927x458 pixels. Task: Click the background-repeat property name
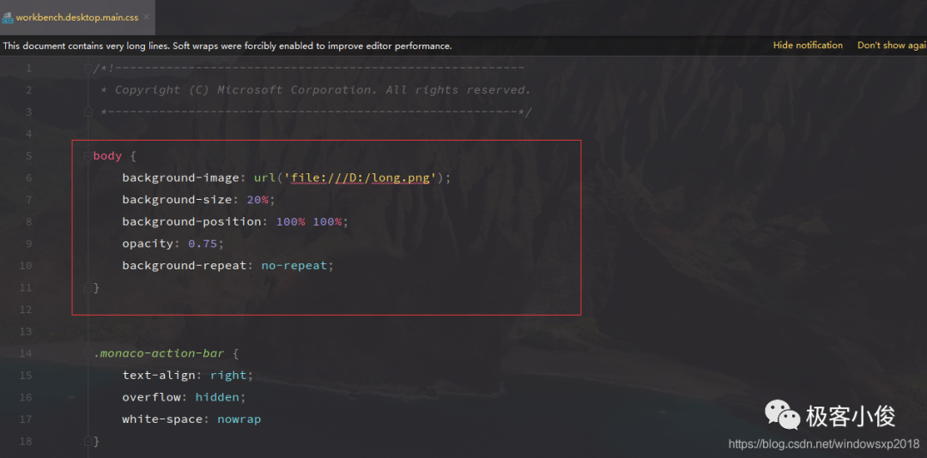185,265
